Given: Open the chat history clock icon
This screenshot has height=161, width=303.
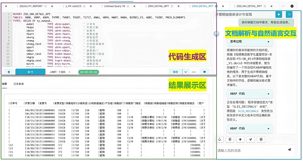Looking at the screenshot, I should (x=289, y=15).
